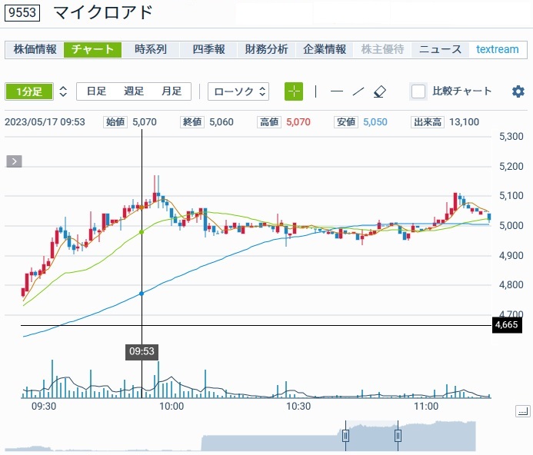533x455 pixels.
Task: Open chart settings gear
Action: click(518, 91)
